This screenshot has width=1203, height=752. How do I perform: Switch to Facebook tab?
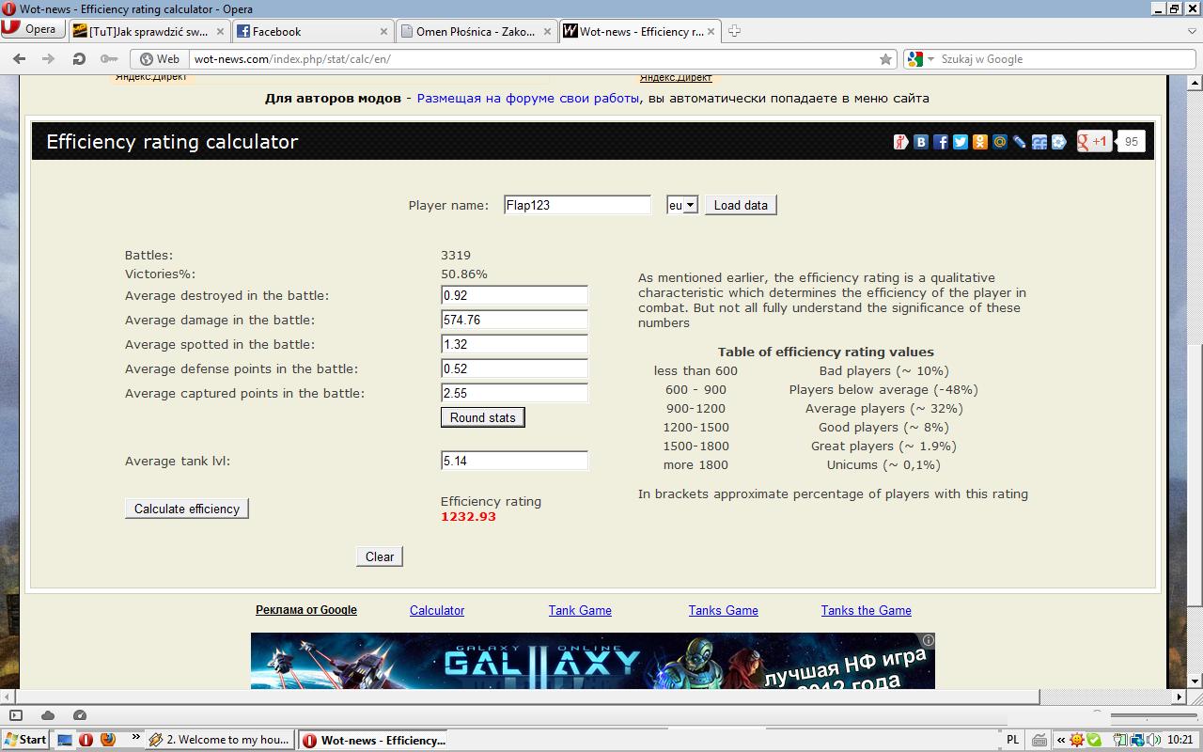(314, 31)
